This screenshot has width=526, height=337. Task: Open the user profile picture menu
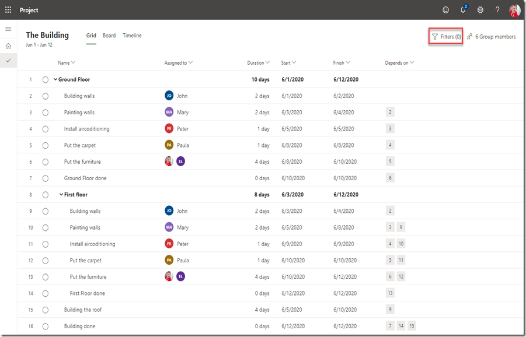pyautogui.click(x=514, y=10)
